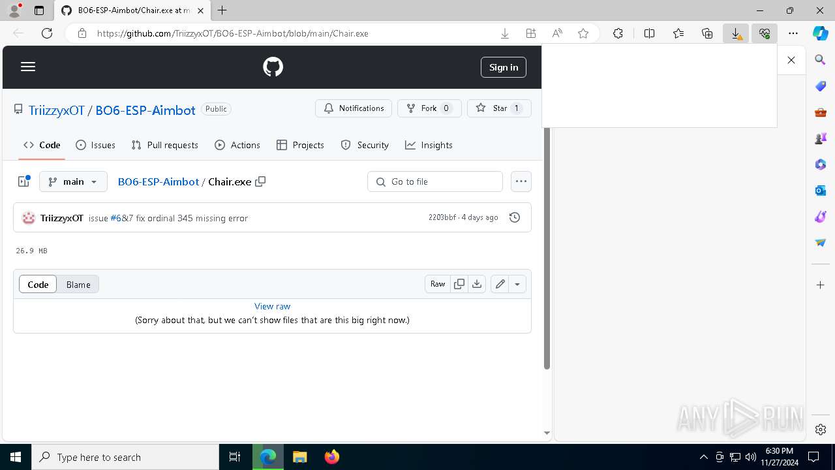835x470 pixels.
Task: Add a sidebar app with plus icon
Action: pyautogui.click(x=821, y=285)
